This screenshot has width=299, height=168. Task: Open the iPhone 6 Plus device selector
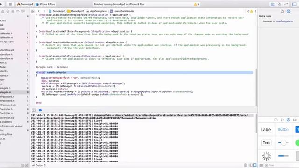45,4
